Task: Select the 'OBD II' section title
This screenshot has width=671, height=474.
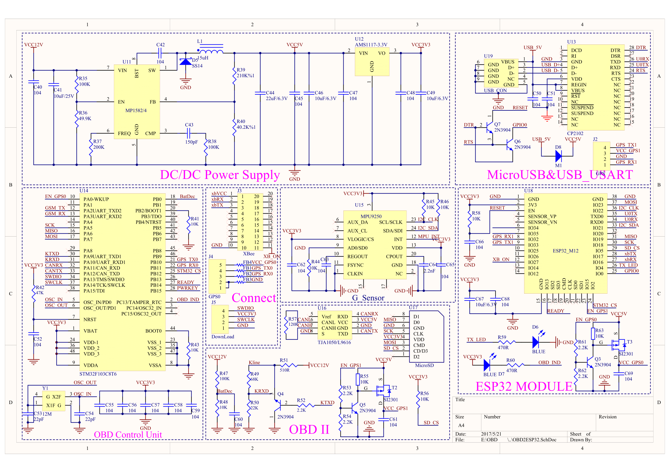Action: (309, 429)
